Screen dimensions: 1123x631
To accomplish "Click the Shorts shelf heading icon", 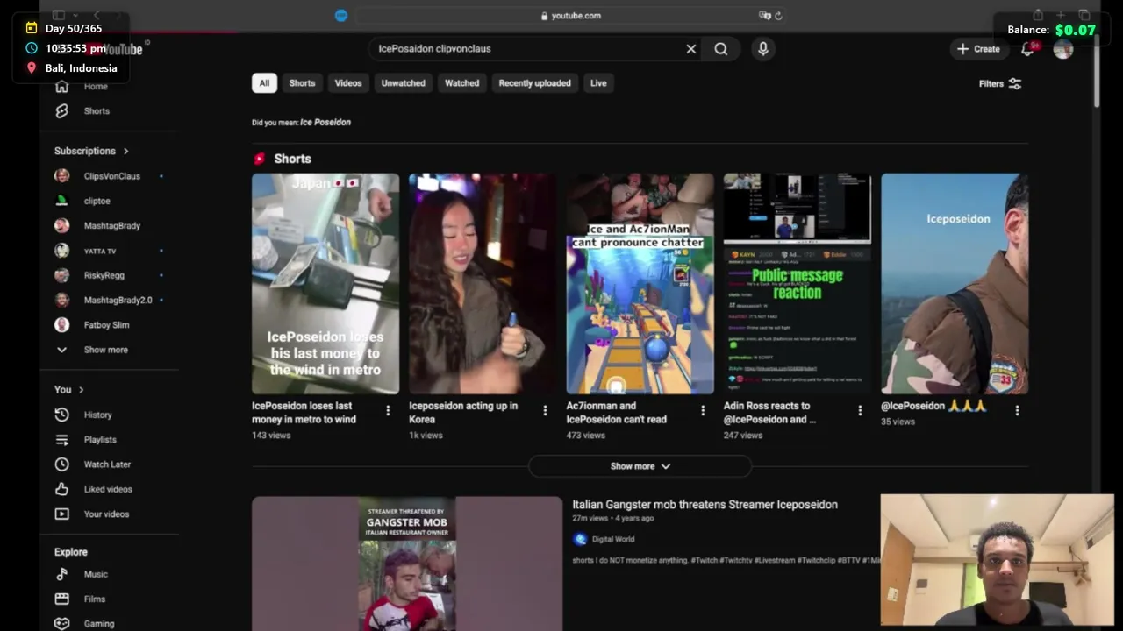I will 260,159.
